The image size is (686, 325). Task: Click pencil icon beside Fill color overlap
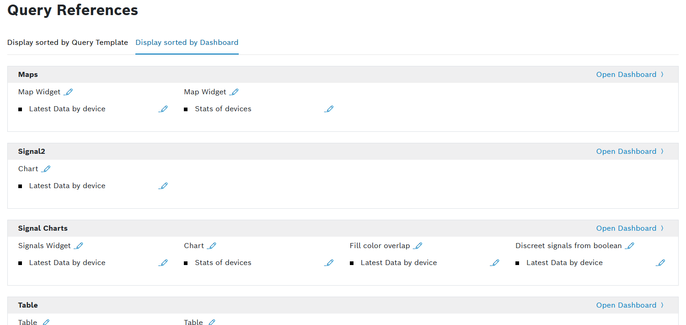[x=418, y=246]
